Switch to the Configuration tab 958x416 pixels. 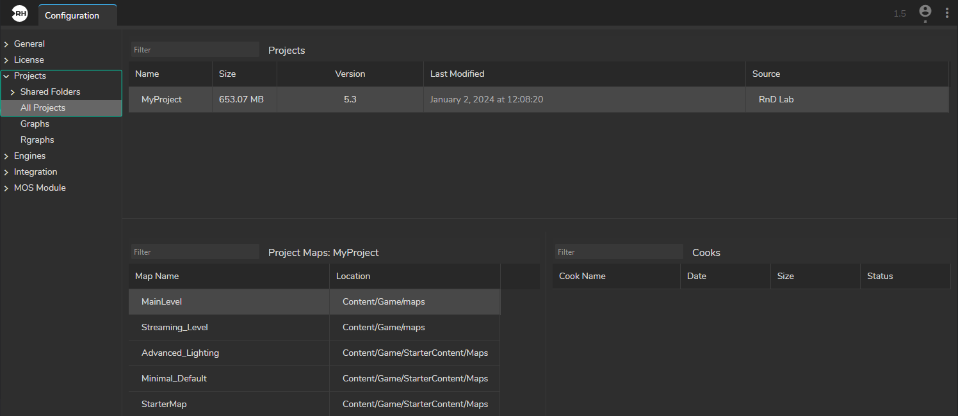tap(72, 15)
